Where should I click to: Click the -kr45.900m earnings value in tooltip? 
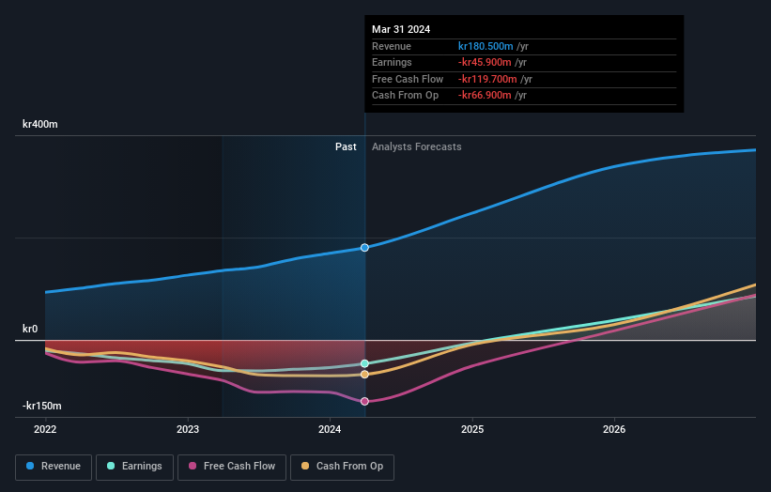[485, 62]
